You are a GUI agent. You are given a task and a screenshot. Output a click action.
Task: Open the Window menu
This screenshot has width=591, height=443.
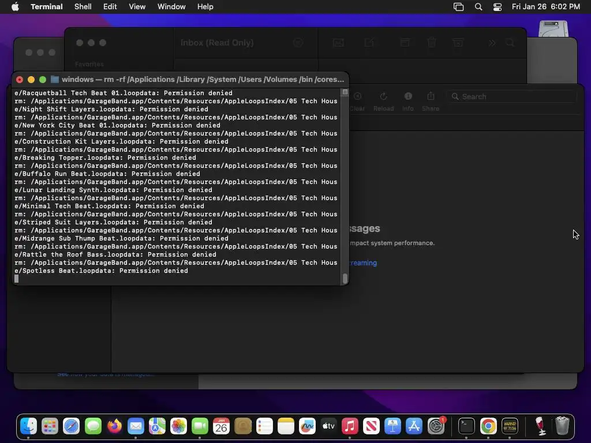[171, 7]
